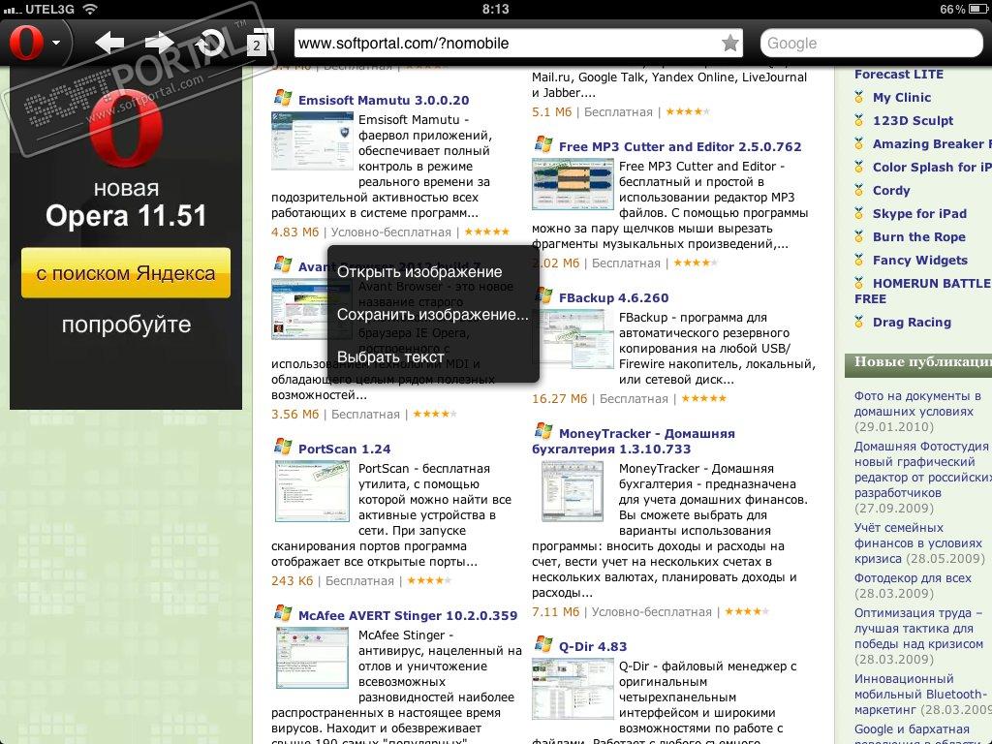This screenshot has width=992, height=744.
Task: Click Windows icon beside Free MP3 Cutter
Action: click(542, 144)
